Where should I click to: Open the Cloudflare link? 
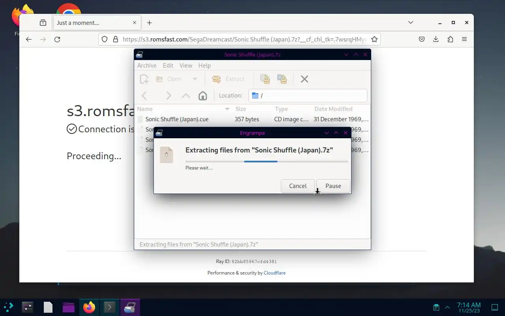point(275,273)
